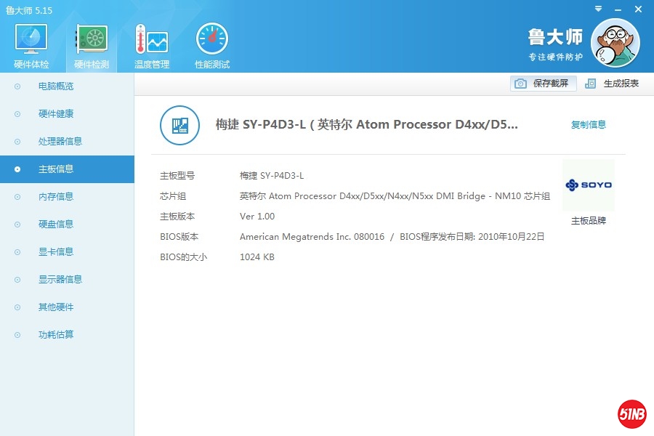
Task: Launch the 性能测试 performance test icon
Action: coord(212,45)
